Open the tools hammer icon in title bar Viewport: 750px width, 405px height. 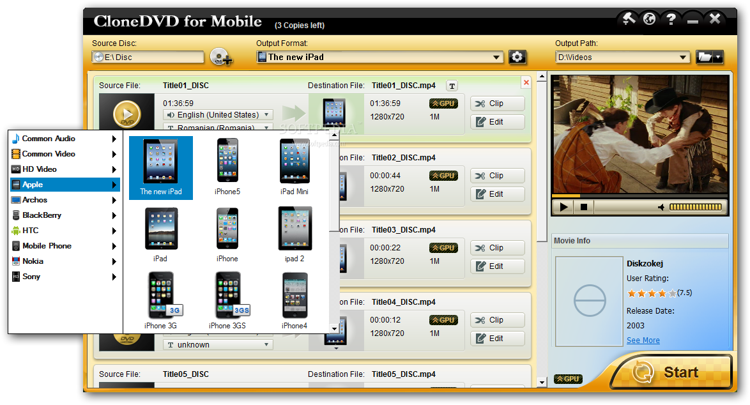coord(629,19)
